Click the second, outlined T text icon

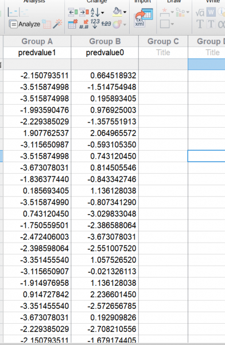(211, 24)
